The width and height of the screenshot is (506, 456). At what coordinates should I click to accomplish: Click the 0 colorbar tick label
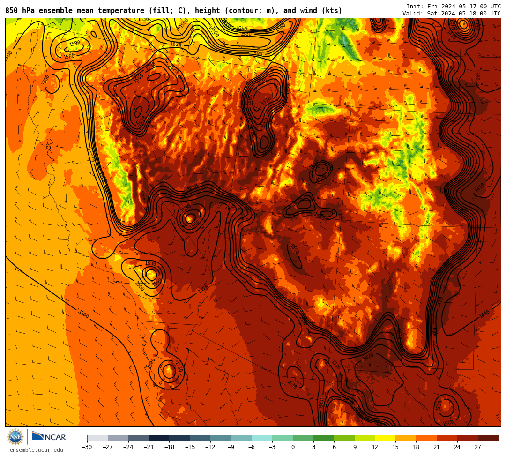pos(293,447)
